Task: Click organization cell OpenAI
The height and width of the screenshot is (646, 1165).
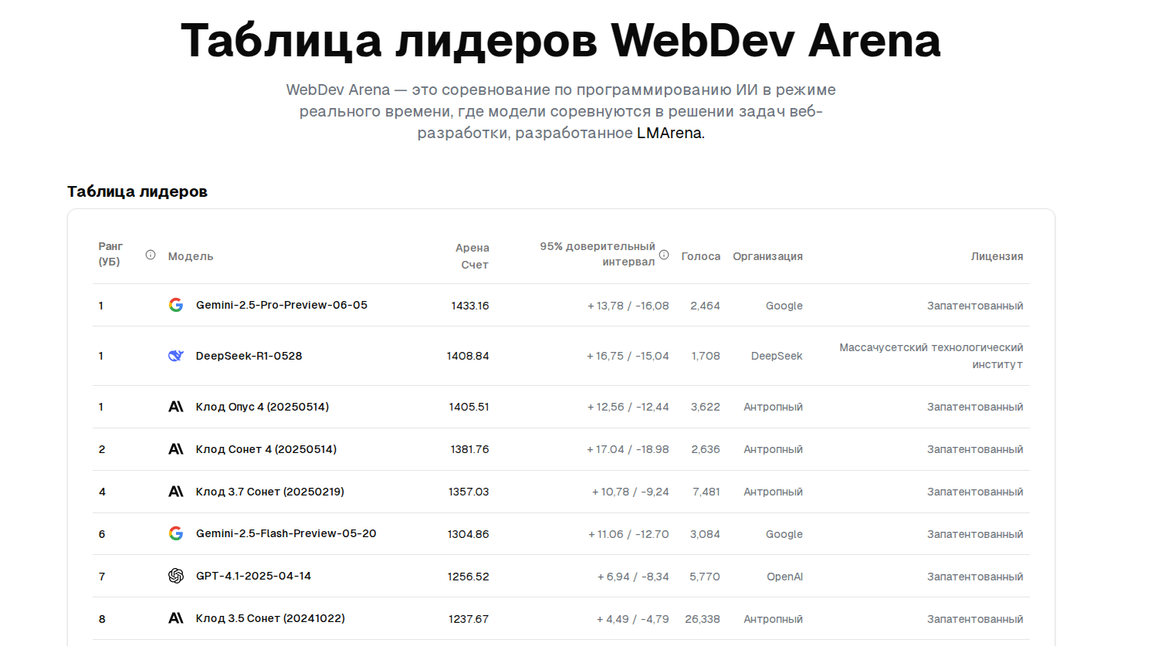Action: pyautogui.click(x=784, y=577)
